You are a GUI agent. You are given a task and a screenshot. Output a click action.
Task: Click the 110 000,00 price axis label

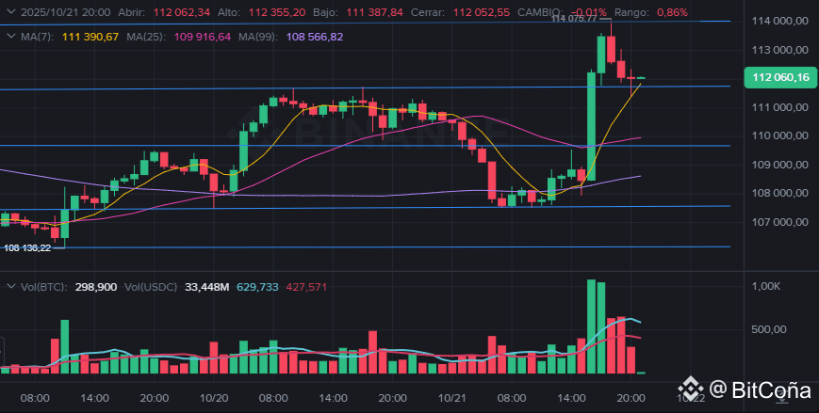779,135
